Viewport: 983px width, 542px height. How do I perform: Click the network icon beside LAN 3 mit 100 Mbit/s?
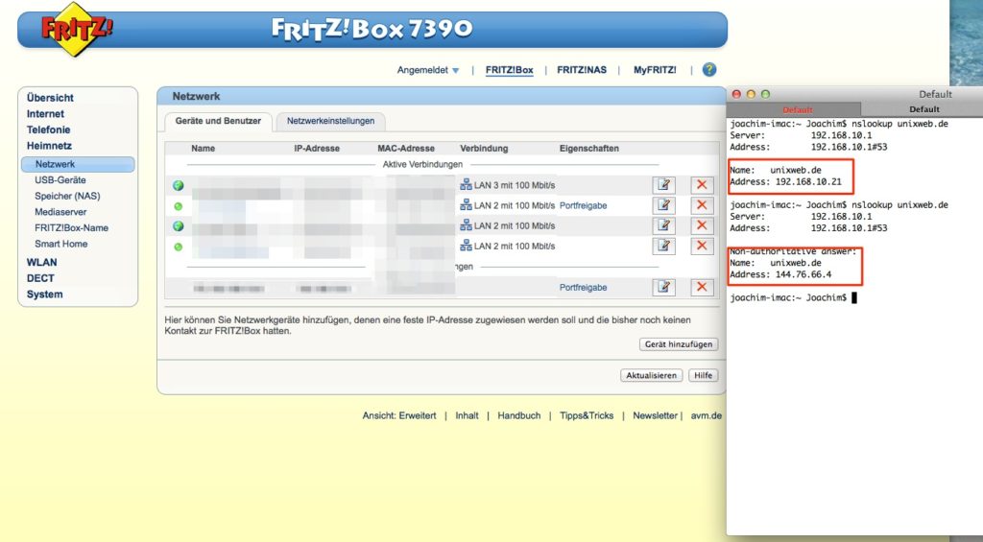pyautogui.click(x=466, y=185)
